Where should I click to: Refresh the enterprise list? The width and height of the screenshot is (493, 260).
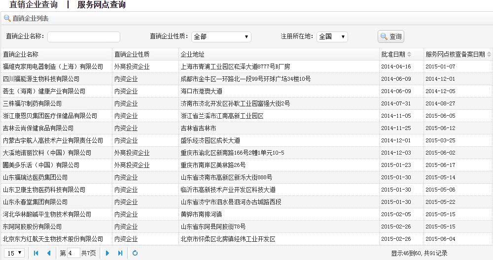click(x=135, y=253)
